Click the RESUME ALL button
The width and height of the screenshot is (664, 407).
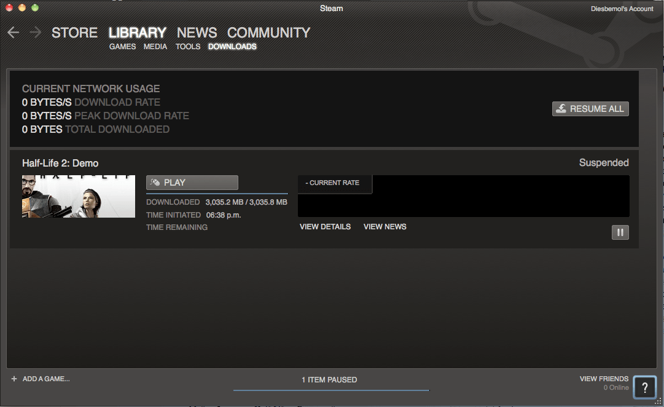pos(590,109)
